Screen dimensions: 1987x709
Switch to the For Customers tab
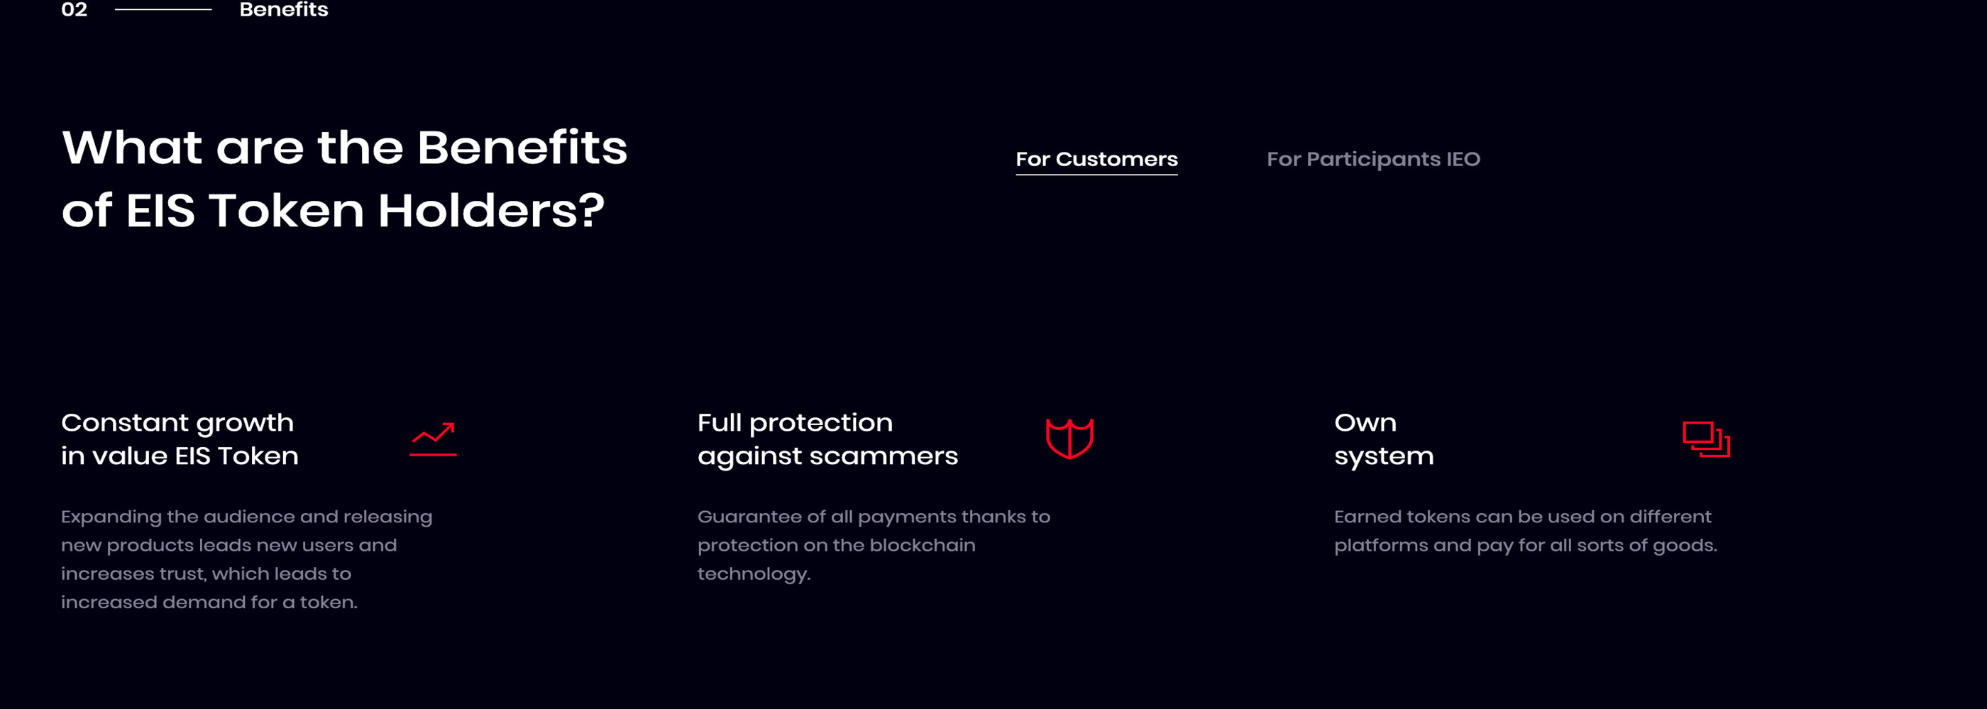(1096, 159)
